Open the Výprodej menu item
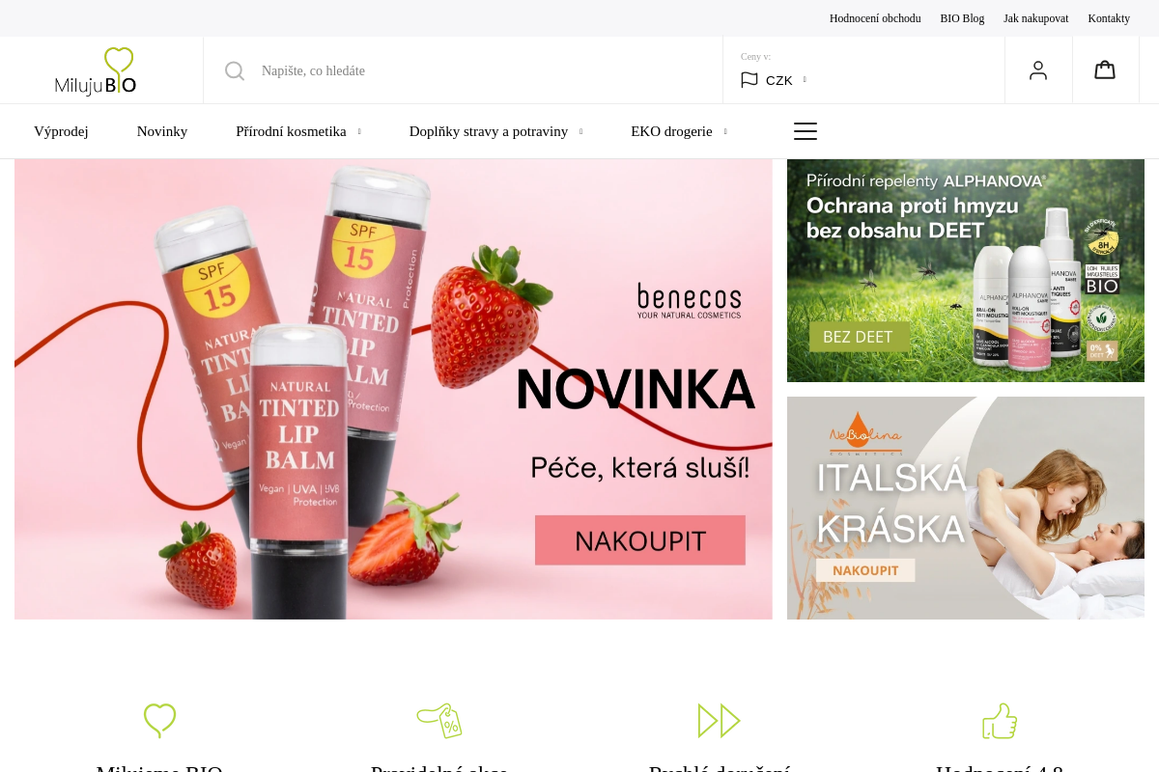Viewport: 1159px width, 772px height. click(x=61, y=131)
